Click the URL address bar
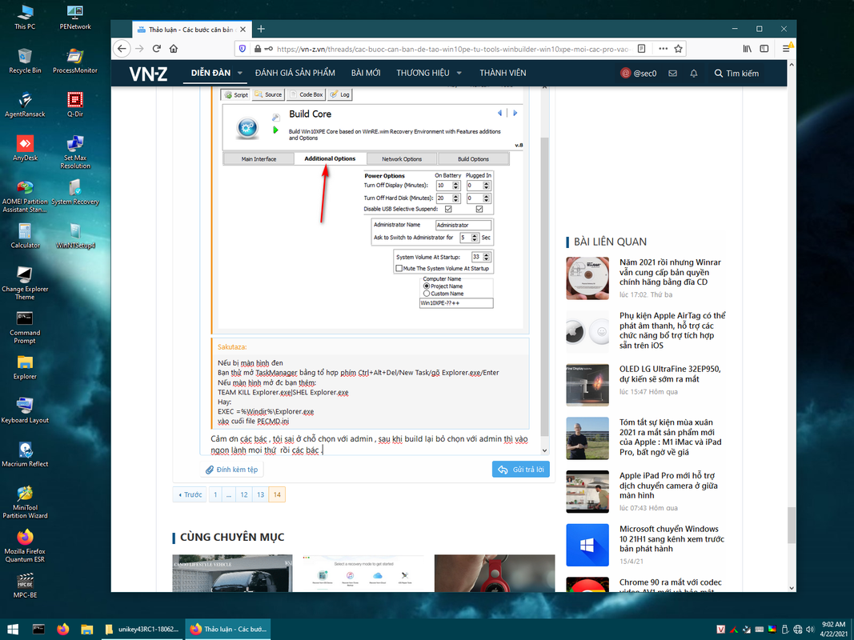Image resolution: width=854 pixels, height=640 pixels. click(453, 49)
